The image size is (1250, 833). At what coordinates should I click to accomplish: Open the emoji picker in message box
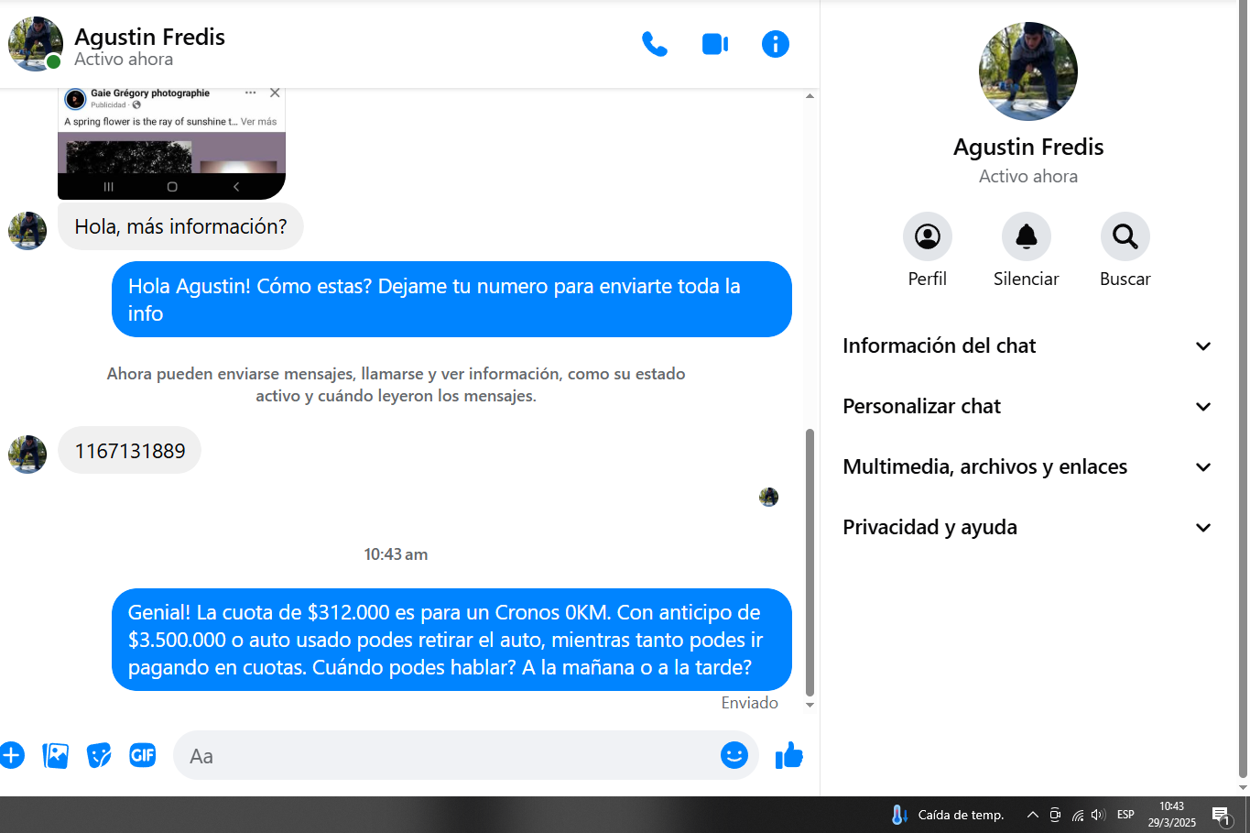[734, 755]
